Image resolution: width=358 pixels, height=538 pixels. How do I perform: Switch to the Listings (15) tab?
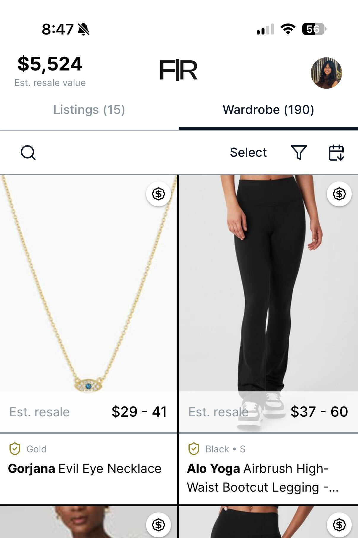pos(89,110)
